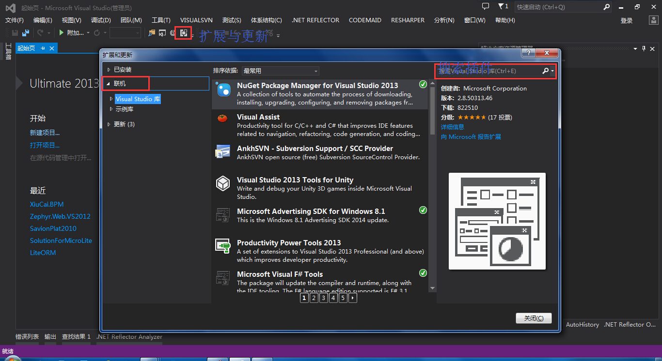
Task: Open the RESHARPER menu
Action: pos(408,20)
